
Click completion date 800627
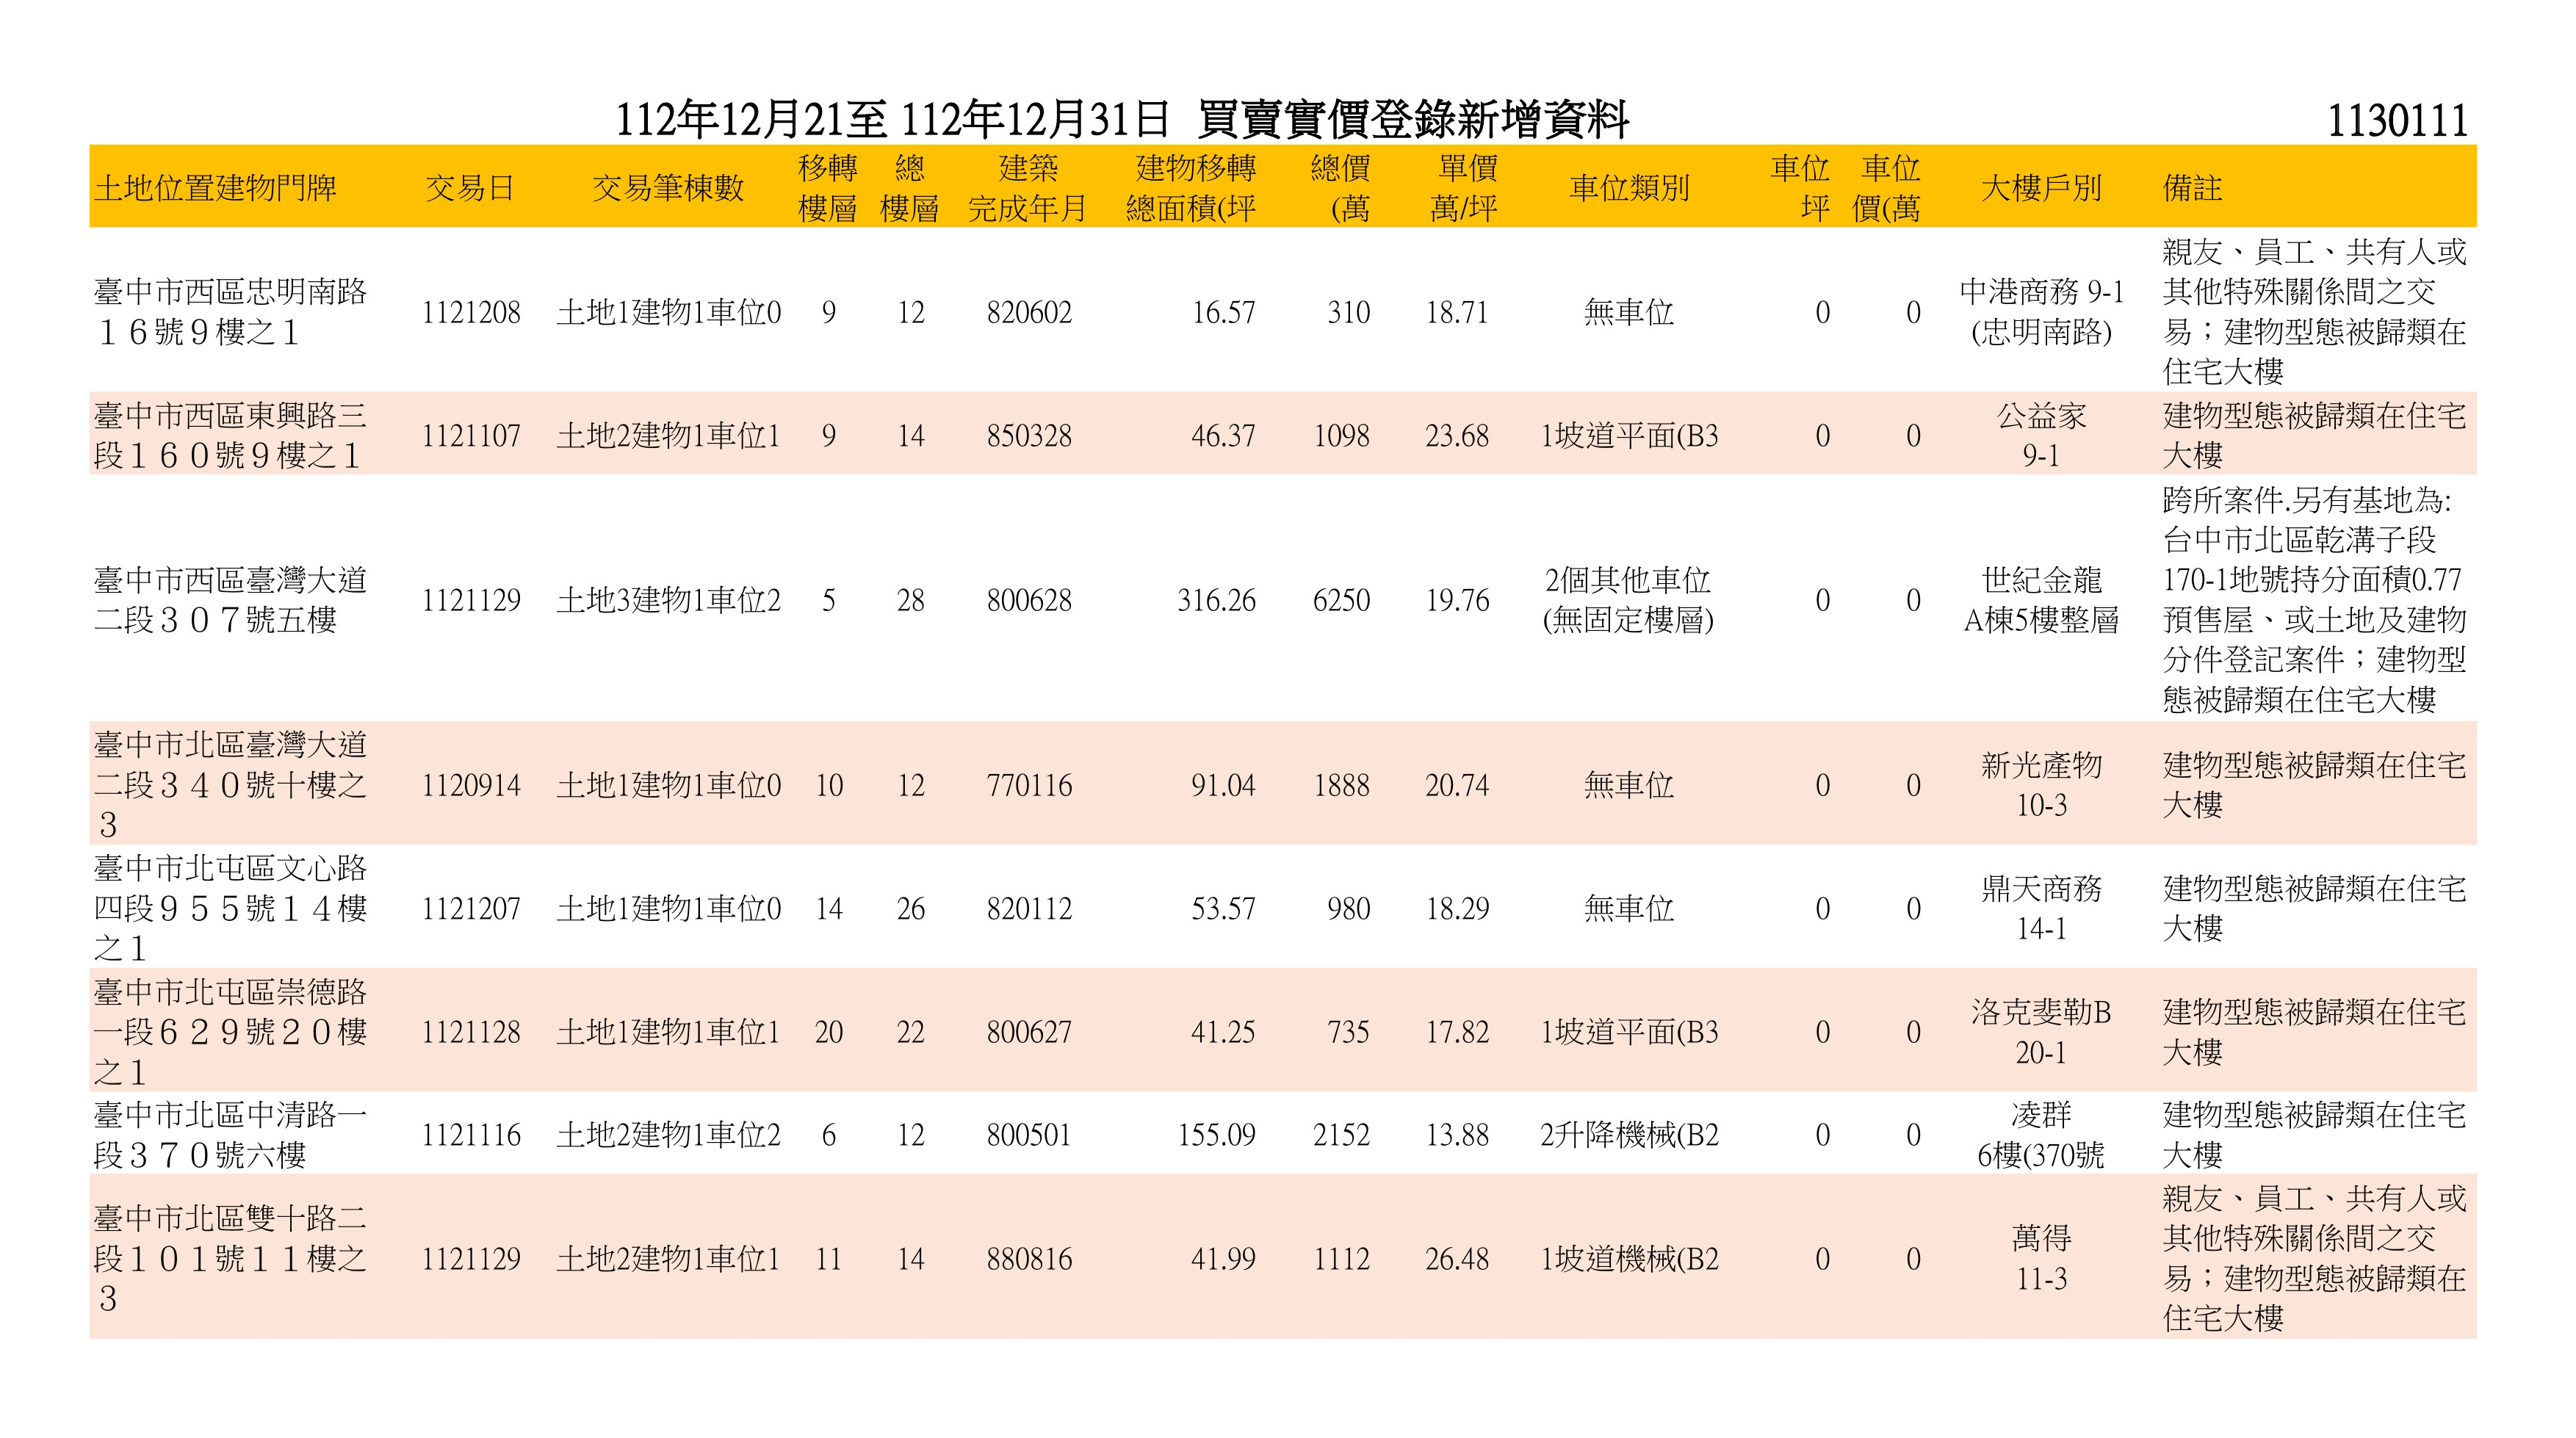point(1029,1032)
